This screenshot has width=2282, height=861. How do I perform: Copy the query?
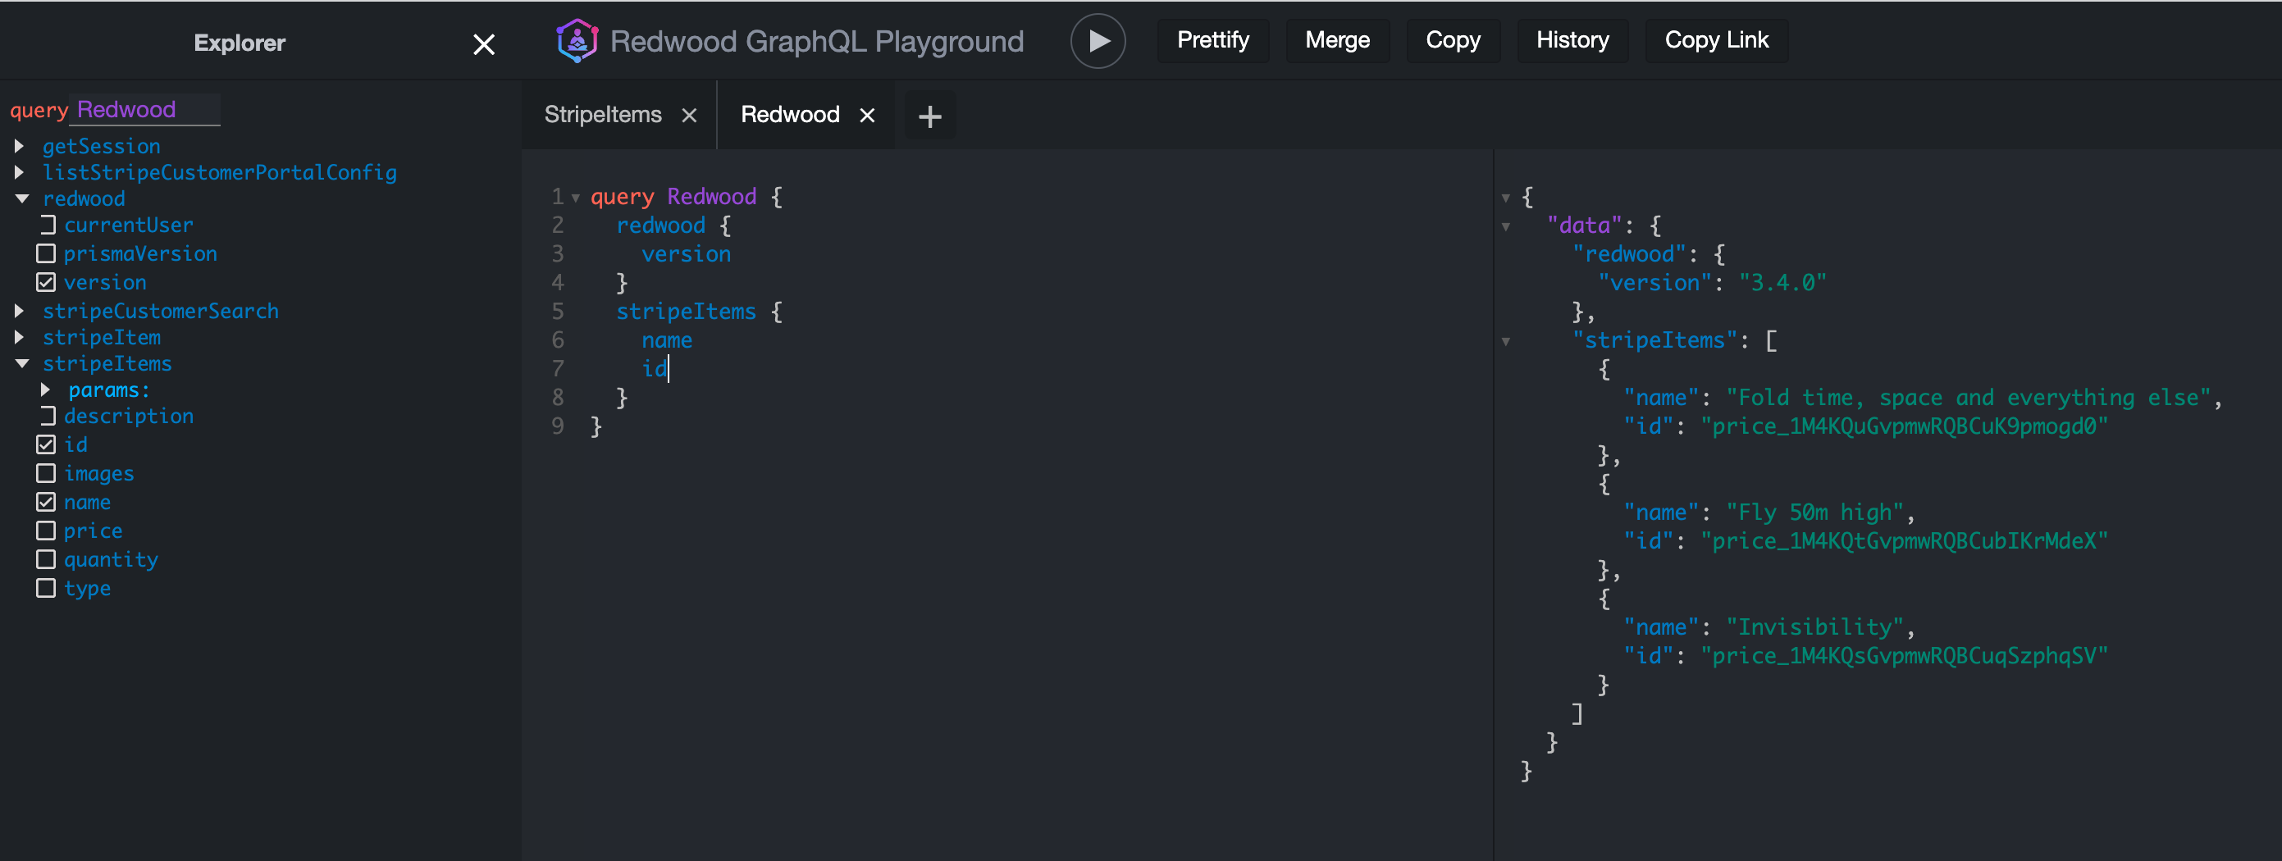click(x=1453, y=41)
